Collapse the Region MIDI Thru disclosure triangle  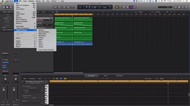coord(2,12)
